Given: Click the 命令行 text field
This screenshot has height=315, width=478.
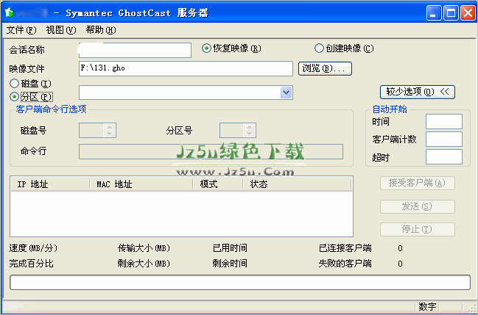Looking at the screenshot, I should click(x=211, y=151).
